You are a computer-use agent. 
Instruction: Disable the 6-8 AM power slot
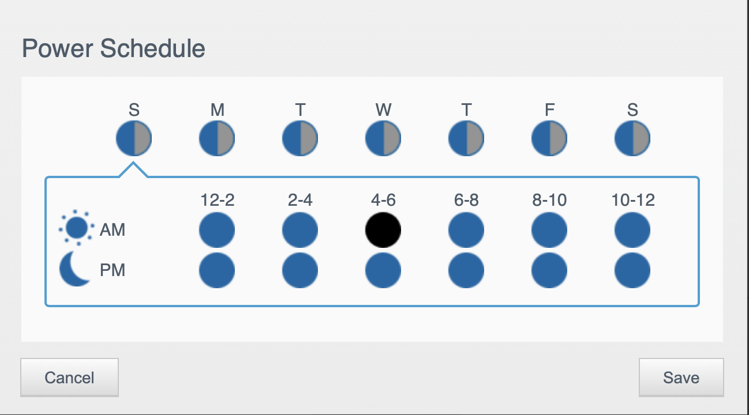click(466, 229)
